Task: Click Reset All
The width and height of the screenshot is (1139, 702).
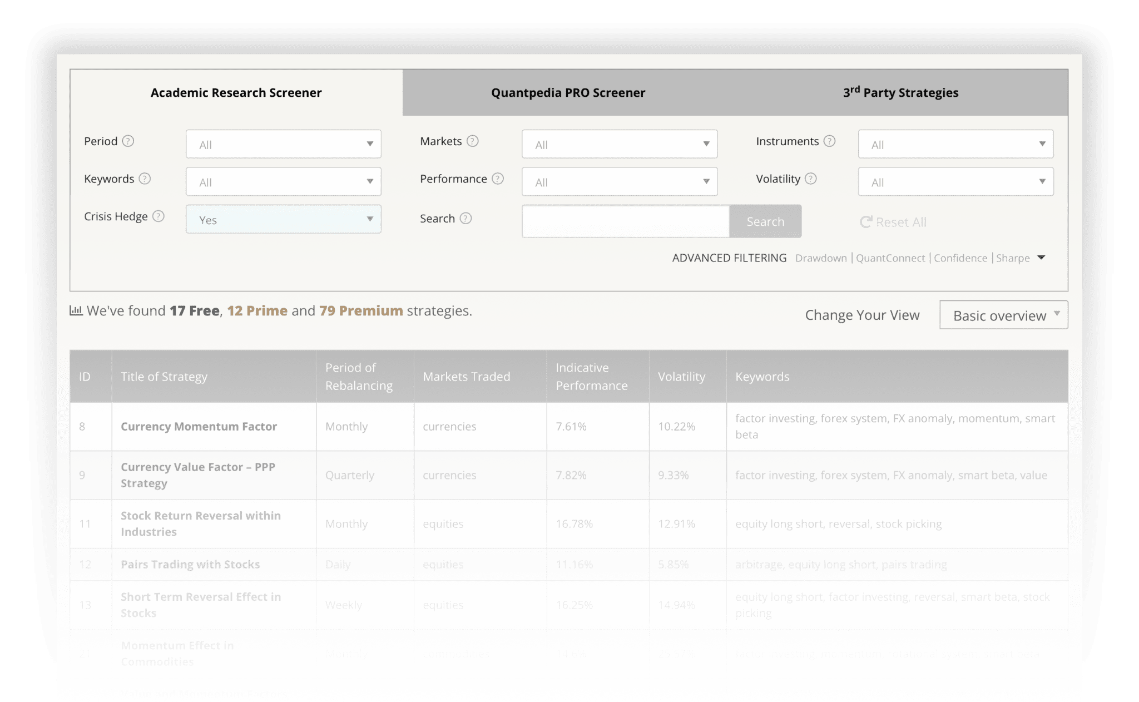Action: (x=893, y=222)
